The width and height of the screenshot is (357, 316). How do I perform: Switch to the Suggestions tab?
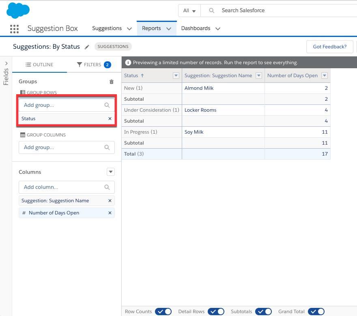107,28
